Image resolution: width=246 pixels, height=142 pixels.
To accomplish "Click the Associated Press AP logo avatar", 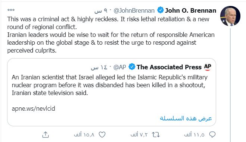I will (x=208, y=67).
